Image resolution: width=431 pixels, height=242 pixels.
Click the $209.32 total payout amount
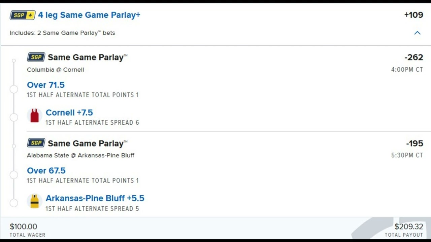coord(408,227)
